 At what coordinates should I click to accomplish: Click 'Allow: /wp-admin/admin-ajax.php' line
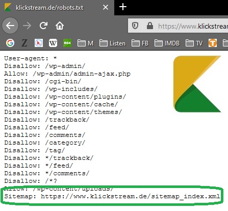[x=67, y=74]
